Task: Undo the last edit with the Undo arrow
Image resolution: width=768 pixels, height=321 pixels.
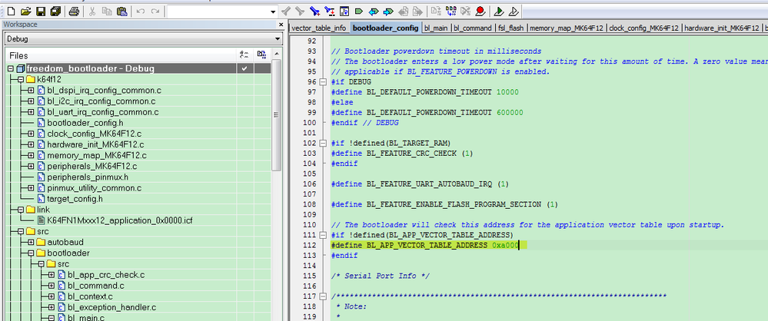Action: coord(141,11)
